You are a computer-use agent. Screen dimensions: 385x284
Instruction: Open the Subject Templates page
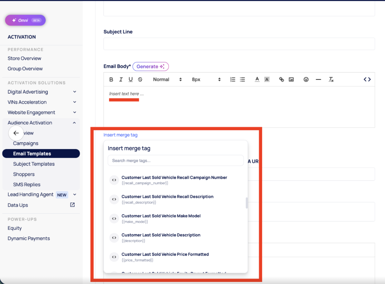click(34, 164)
